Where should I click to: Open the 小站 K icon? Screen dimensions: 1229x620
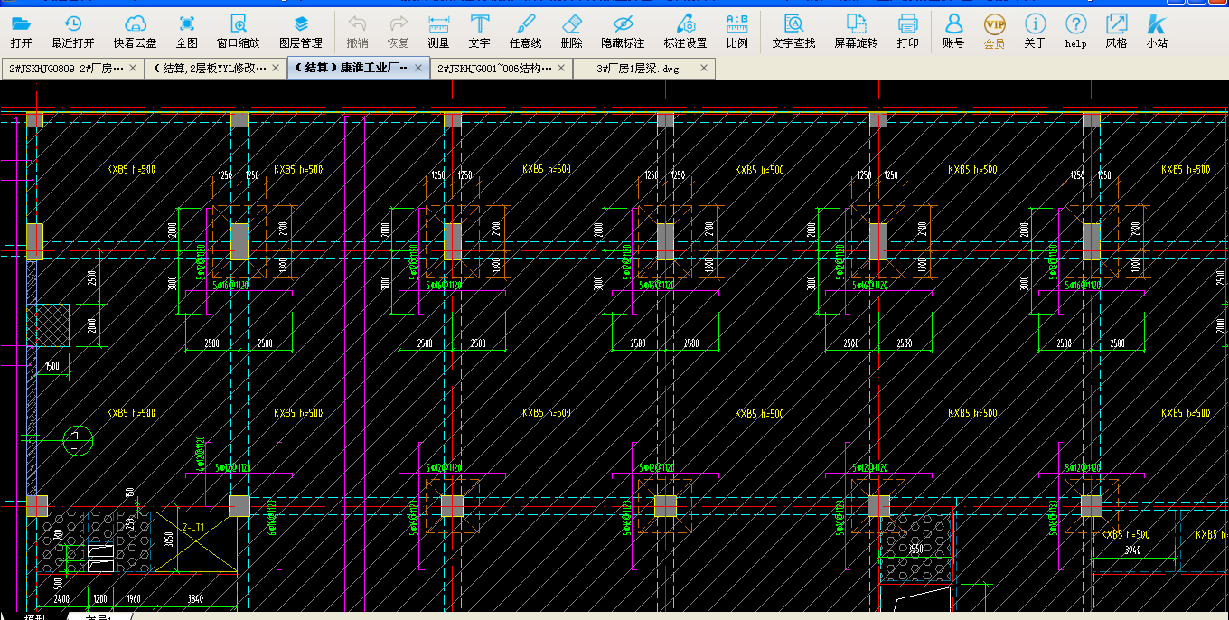[x=1157, y=23]
